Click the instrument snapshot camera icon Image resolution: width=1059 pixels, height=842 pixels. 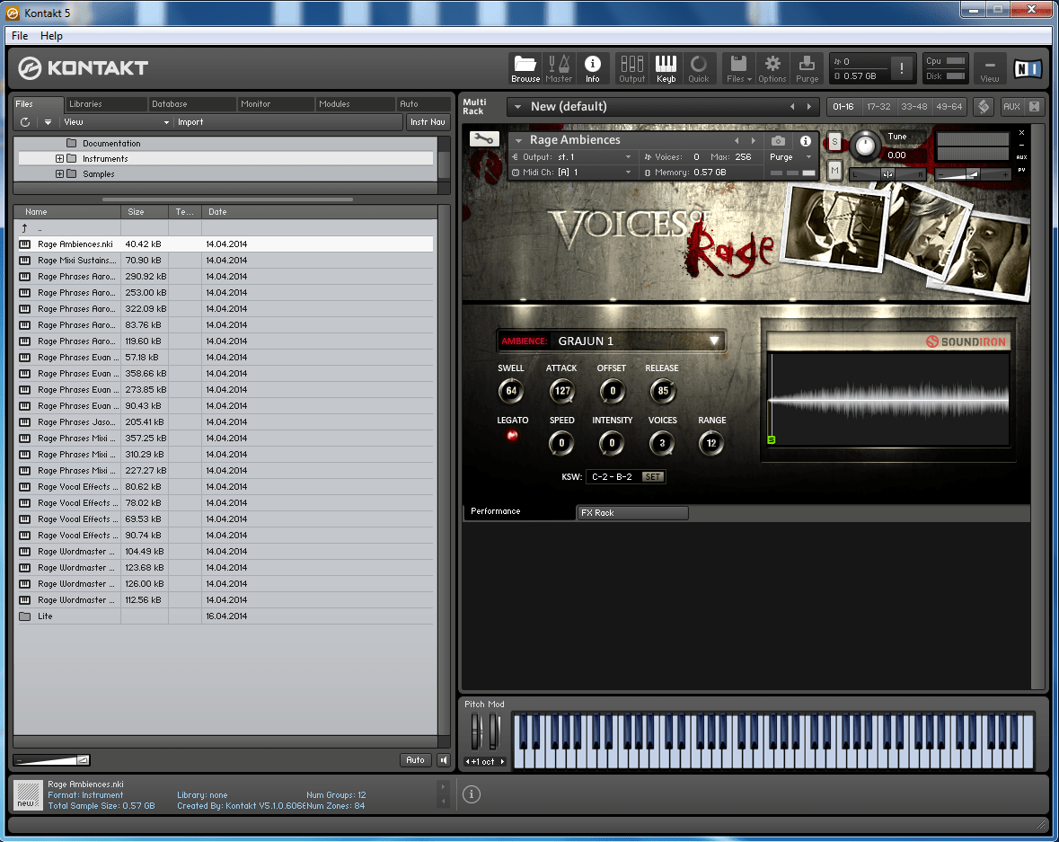pyautogui.click(x=778, y=140)
